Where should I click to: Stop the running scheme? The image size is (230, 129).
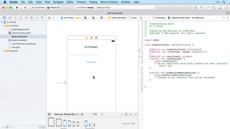click(x=26, y=8)
